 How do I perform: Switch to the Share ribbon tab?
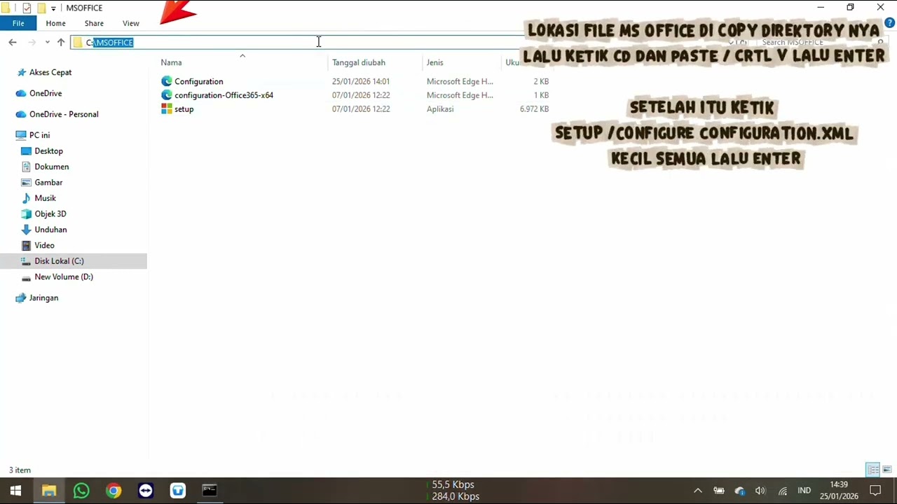coord(94,23)
